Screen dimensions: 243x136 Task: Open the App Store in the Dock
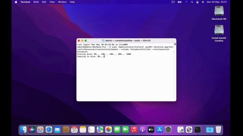point(159,130)
